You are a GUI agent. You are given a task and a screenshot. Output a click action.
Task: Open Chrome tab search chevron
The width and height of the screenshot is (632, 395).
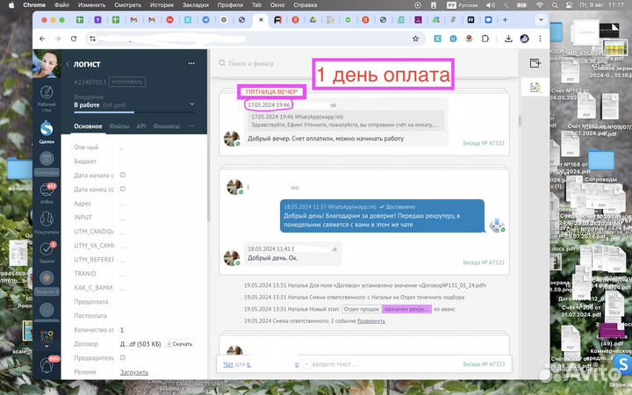coord(541,19)
